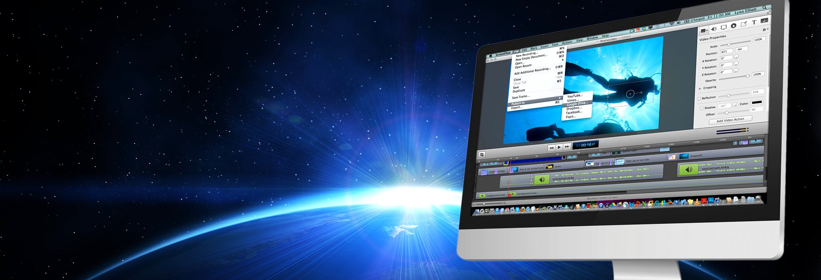The image size is (821, 280).
Task: Open the View menu
Action: point(580,40)
